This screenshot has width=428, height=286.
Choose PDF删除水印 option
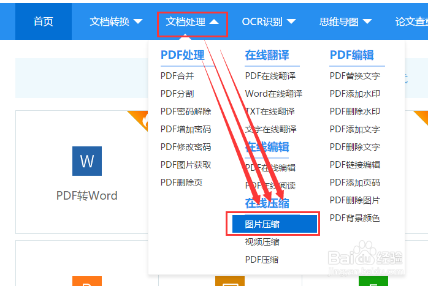tap(355, 111)
